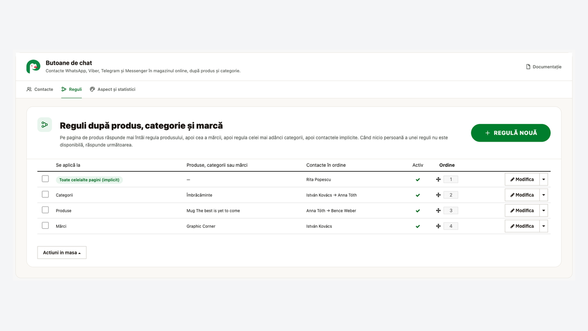Click the green parrot app logo
This screenshot has height=331, width=588.
tap(33, 66)
